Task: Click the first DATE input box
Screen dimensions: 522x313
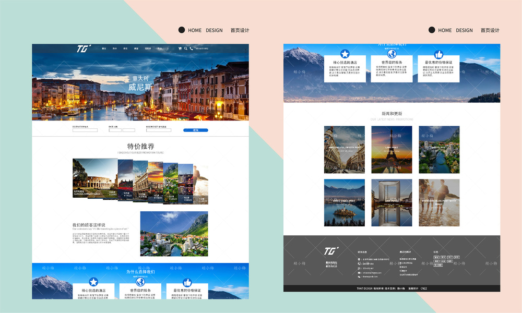Action: click(115, 130)
